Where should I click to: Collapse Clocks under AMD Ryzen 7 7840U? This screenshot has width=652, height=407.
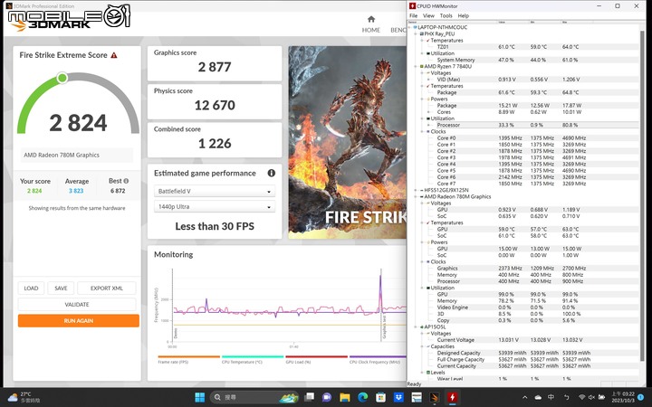coord(423,132)
